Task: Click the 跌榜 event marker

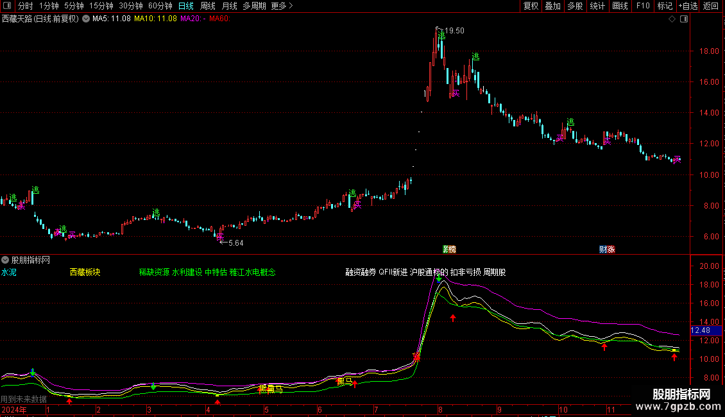Action: 449,250
